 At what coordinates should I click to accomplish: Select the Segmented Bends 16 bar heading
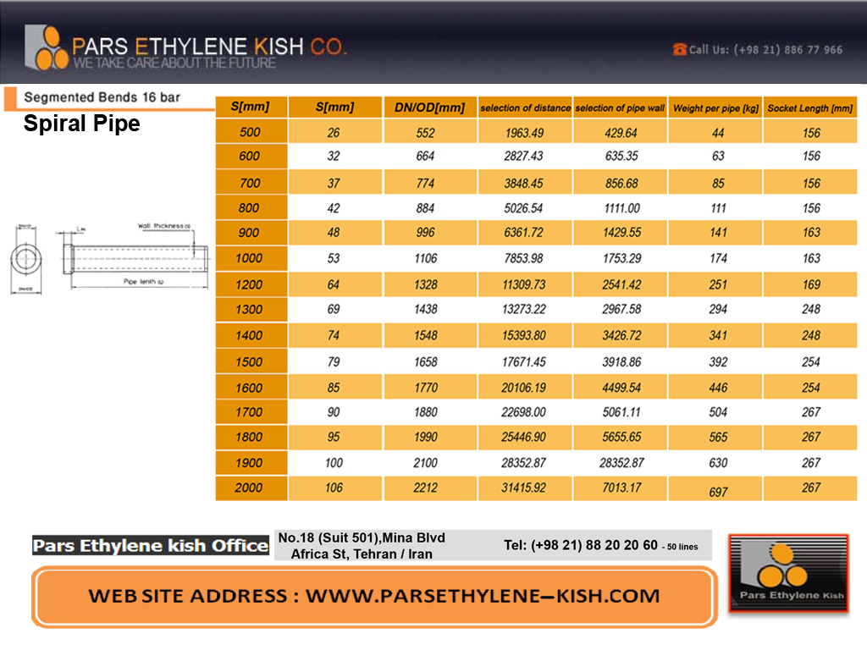(102, 97)
